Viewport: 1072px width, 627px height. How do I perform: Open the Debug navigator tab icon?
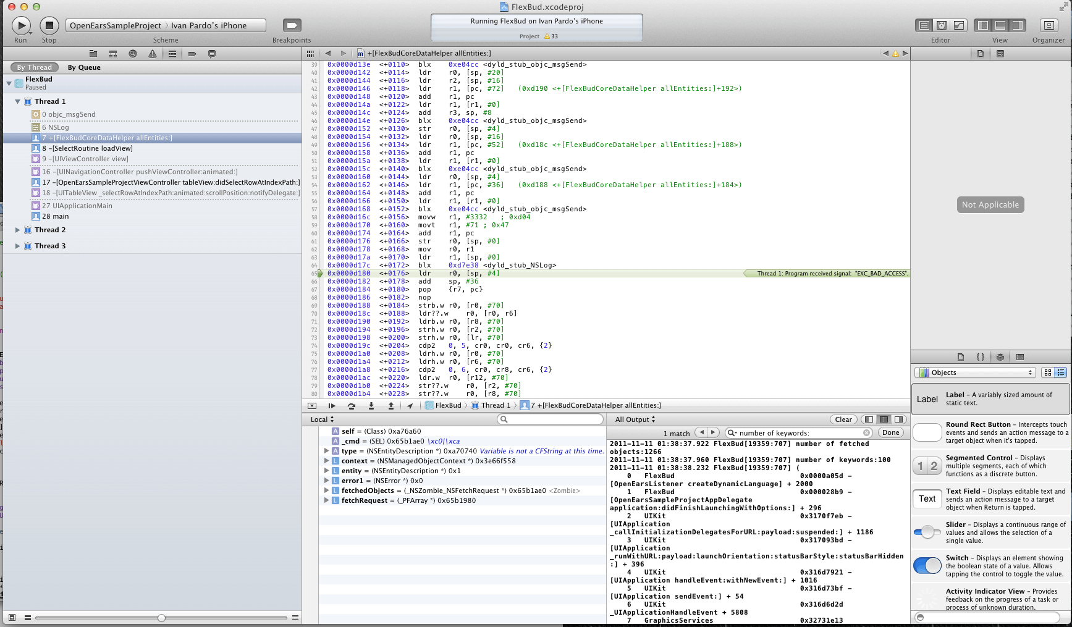point(172,54)
